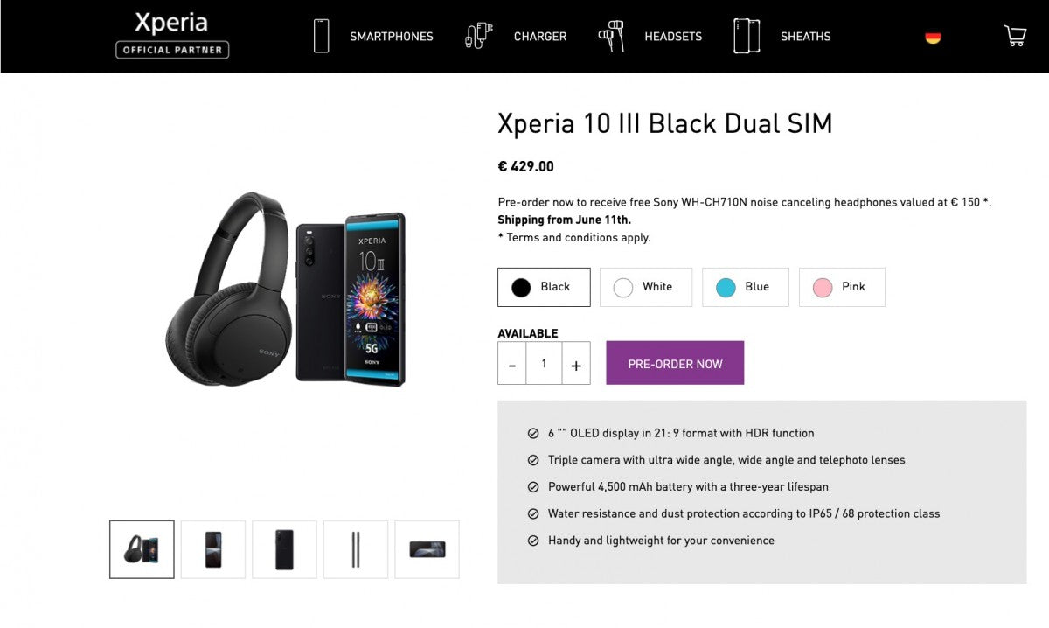The image size is (1049, 628).
Task: Select the headphones bundle thumbnail image
Action: point(141,549)
